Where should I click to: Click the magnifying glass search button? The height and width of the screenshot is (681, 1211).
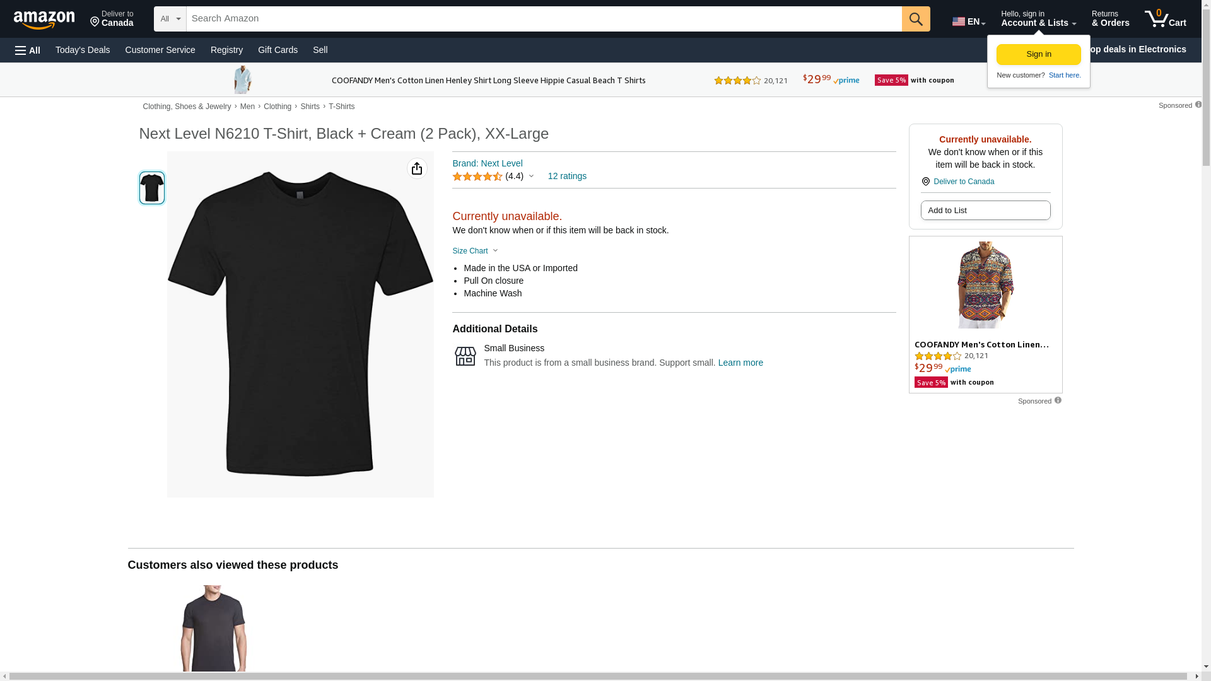(x=915, y=19)
